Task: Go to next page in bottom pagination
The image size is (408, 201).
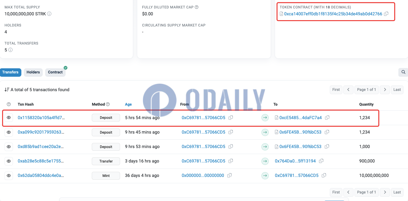Action: (x=385, y=192)
